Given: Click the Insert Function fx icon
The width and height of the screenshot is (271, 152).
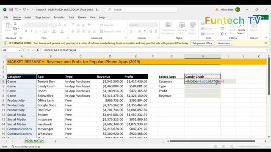Looking at the screenshot, I should click(38, 50).
